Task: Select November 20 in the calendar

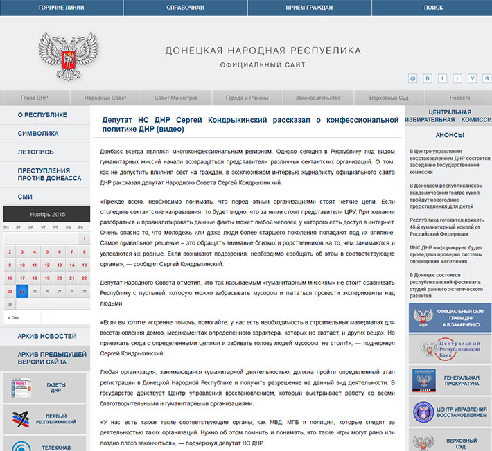Action: (60, 278)
